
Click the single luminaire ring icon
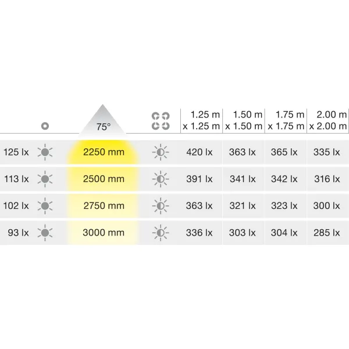pos(45,126)
